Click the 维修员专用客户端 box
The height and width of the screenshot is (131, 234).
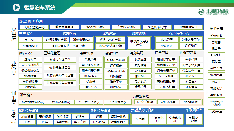tap(139, 43)
